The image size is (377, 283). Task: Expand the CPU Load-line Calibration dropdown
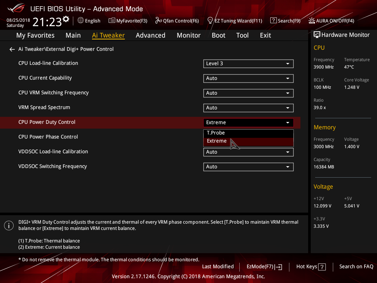[249, 64]
